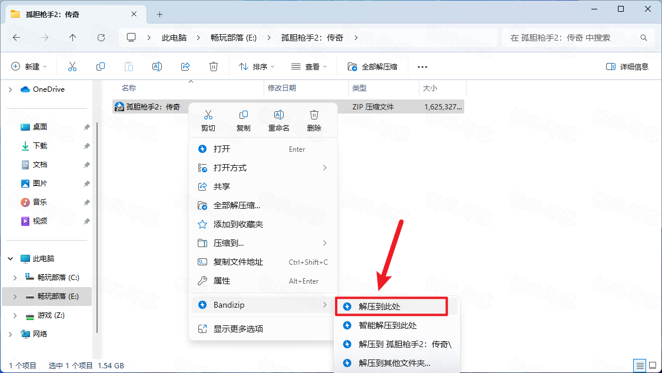Click the Copy icon in toolbar
This screenshot has height=373, width=662.
(101, 66)
